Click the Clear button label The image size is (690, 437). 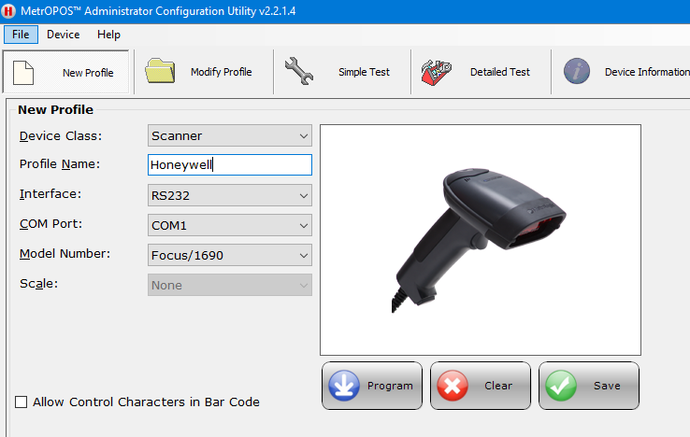tap(498, 386)
